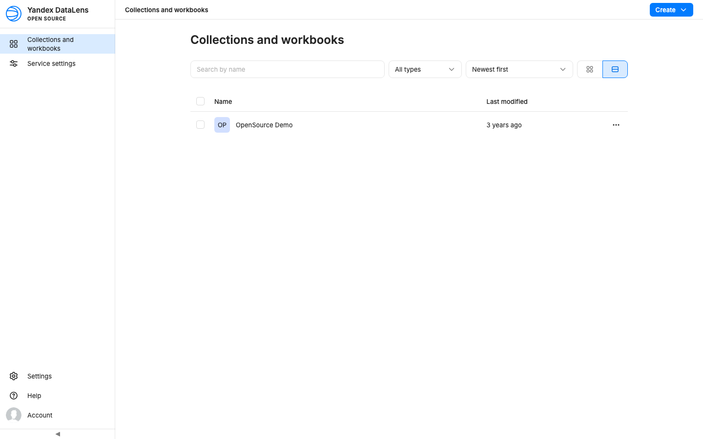Open the OpenSource Demo collection
Viewport: 703px width, 439px height.
(x=264, y=125)
